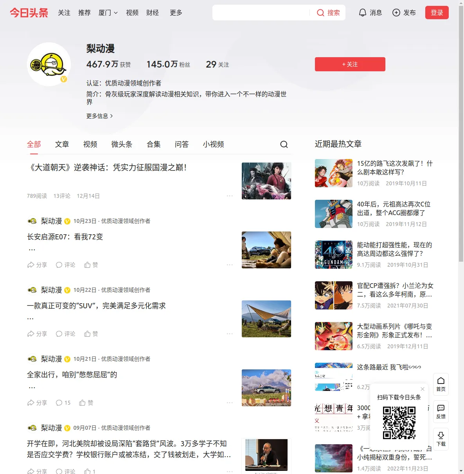Image resolution: width=464 pixels, height=474 pixels.
Task: Expand 更多信息 profile details
Action: pos(99,116)
